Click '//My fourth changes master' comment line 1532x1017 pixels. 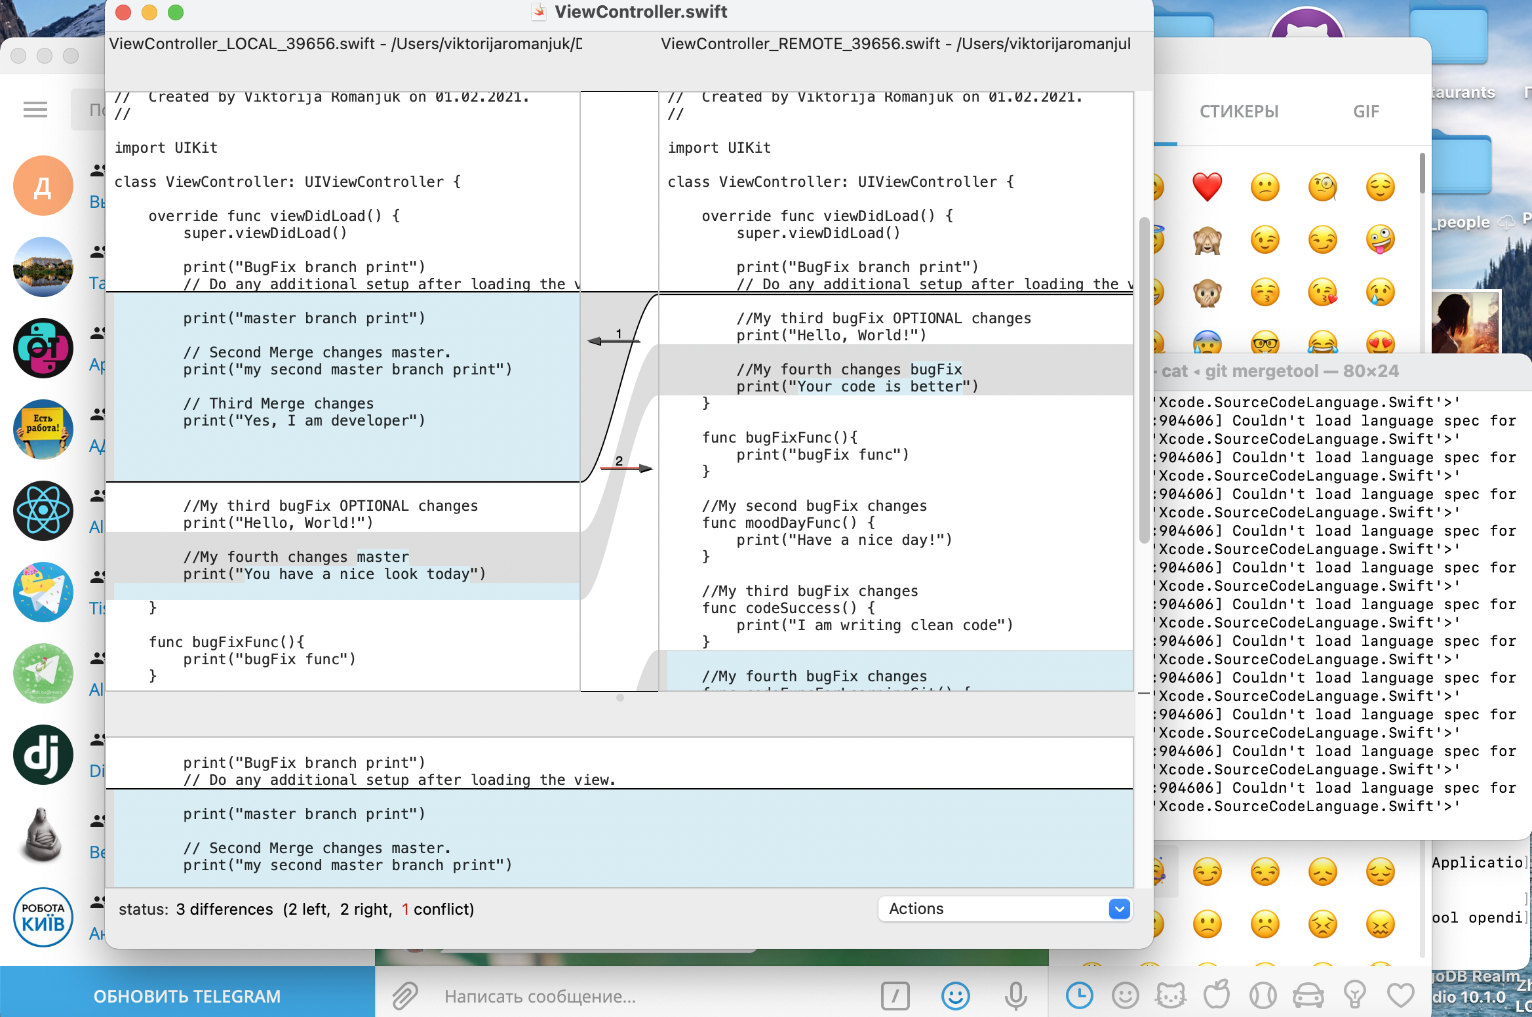pos(296,557)
